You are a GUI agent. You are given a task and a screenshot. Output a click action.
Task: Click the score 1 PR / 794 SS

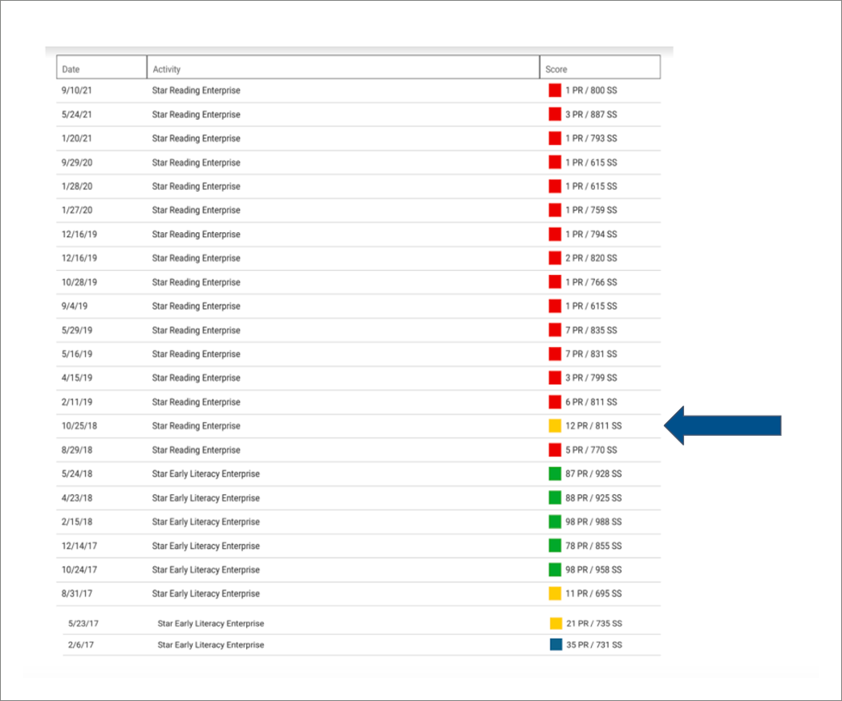pyautogui.click(x=591, y=234)
